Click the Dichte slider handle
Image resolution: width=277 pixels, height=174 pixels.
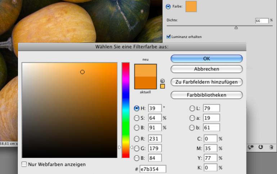(x=236, y=27)
